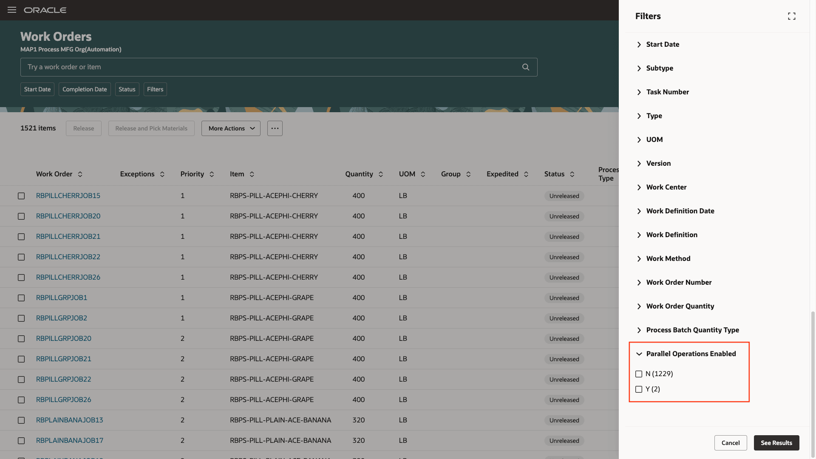Click the Oracle logo

45,10
